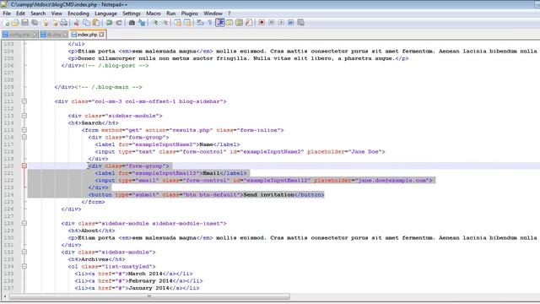The height and width of the screenshot is (304, 540).
Task: Toggle synchronized vertical scrolling
Action: coord(177,23)
